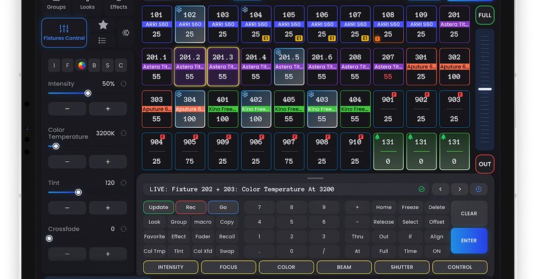534x279 pixels.
Task: Click the snowflake freeze icon on fixture 102
Action: pos(179,10)
